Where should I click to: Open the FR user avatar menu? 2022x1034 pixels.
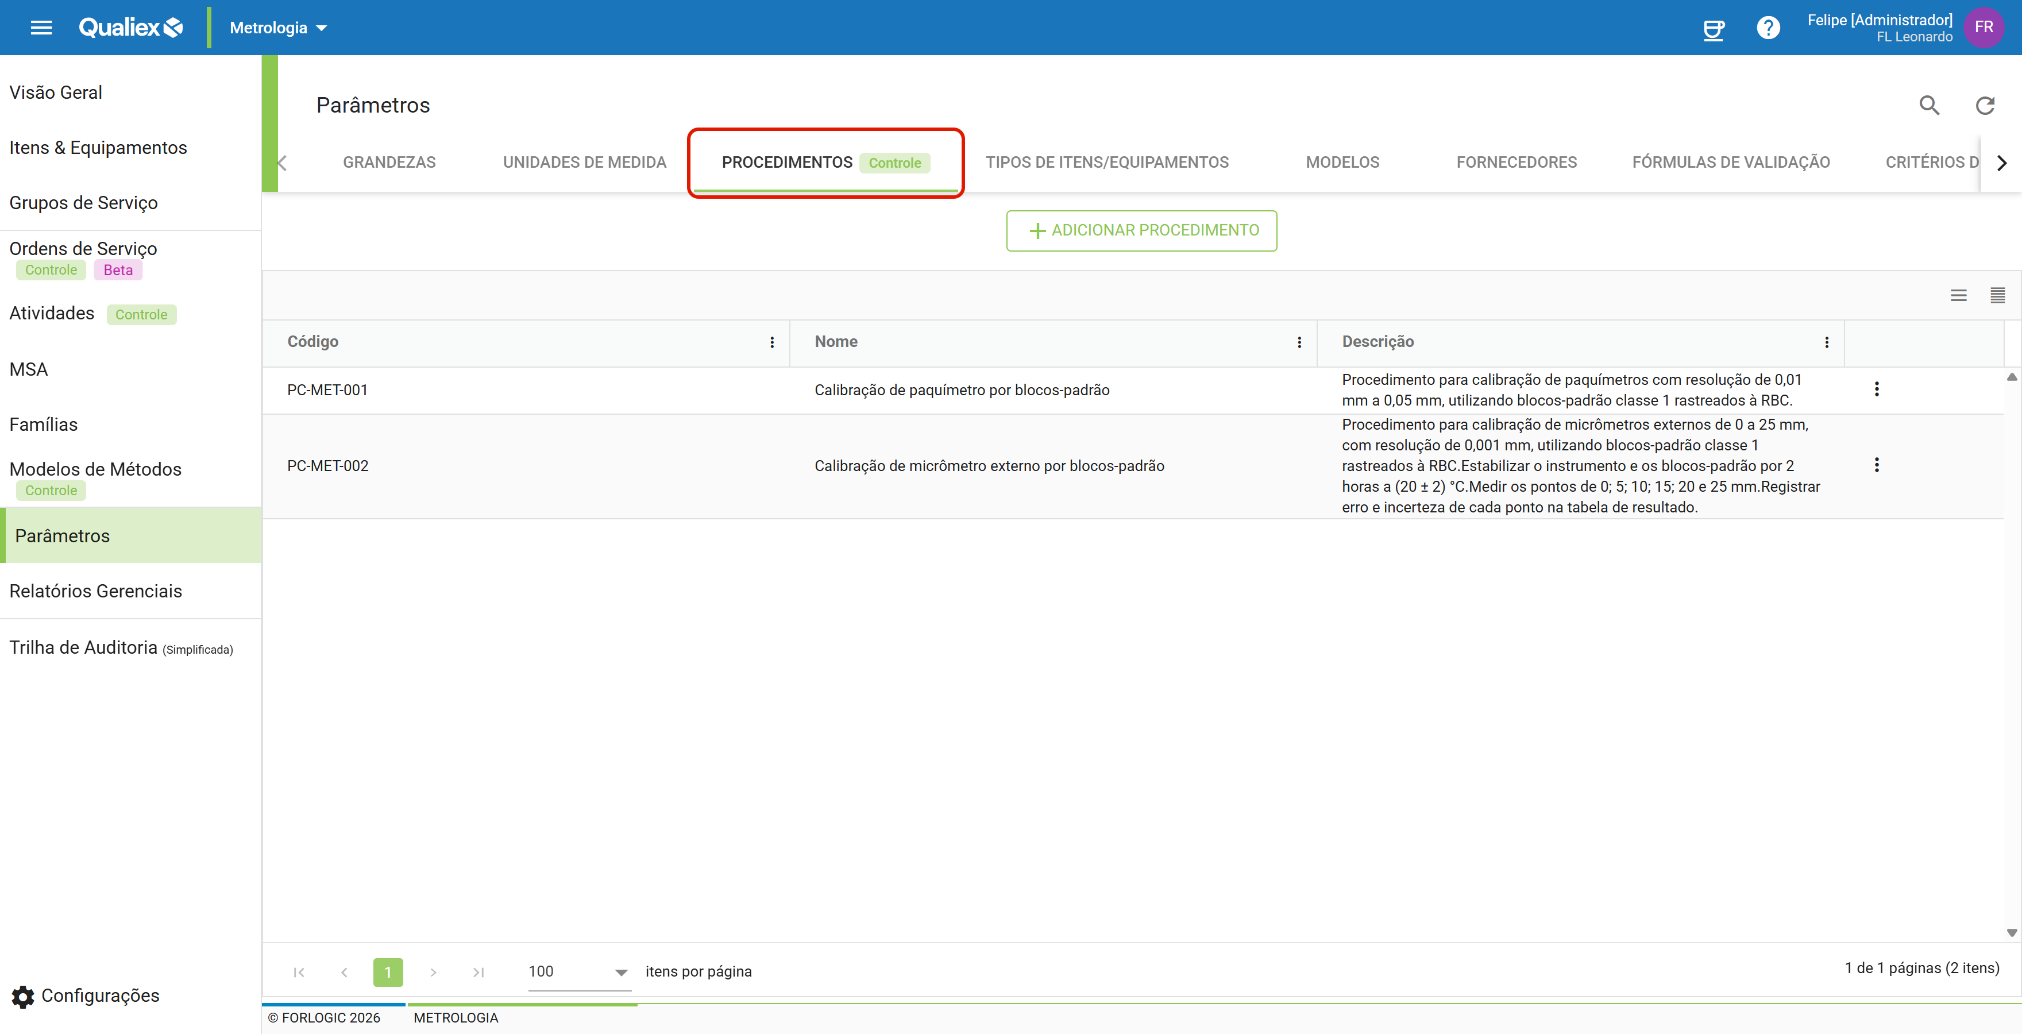(1984, 28)
